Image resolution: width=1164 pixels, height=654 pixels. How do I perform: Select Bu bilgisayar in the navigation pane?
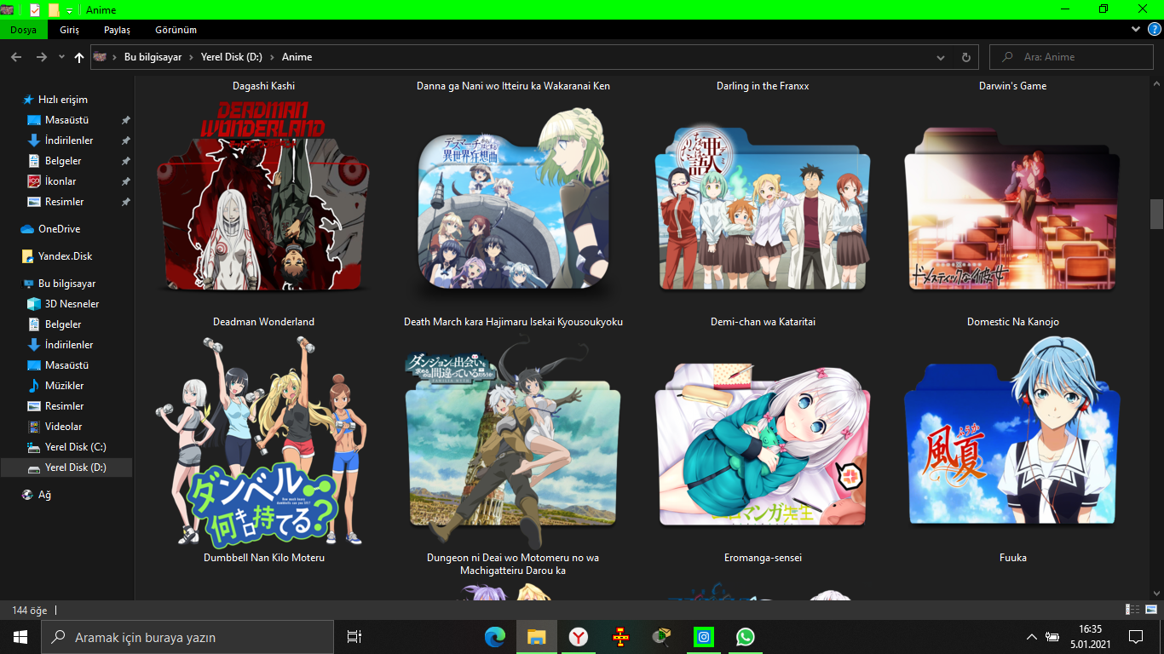(x=66, y=284)
